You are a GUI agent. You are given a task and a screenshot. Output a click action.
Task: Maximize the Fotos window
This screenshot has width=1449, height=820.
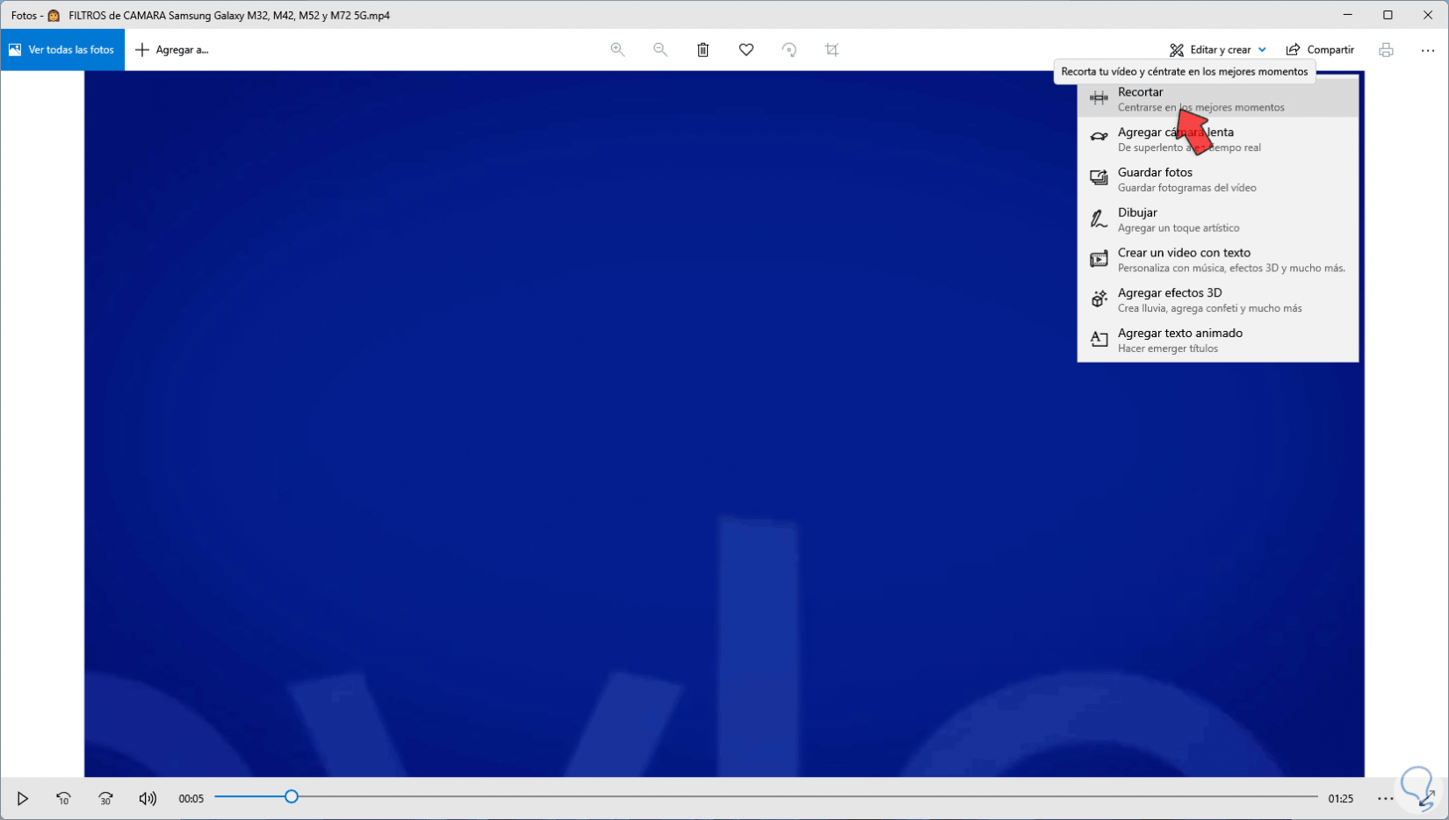1388,15
